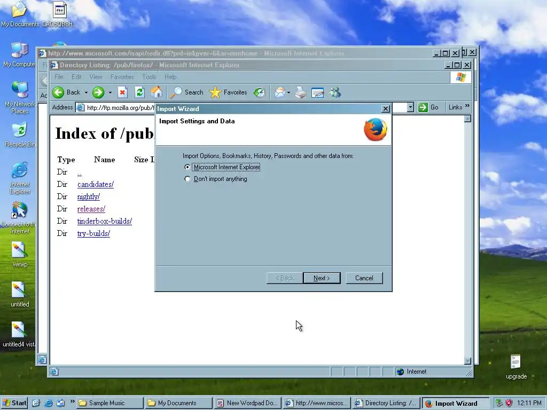547x410 pixels.
Task: Click Internet Explorer quick launch icon
Action: (49, 403)
